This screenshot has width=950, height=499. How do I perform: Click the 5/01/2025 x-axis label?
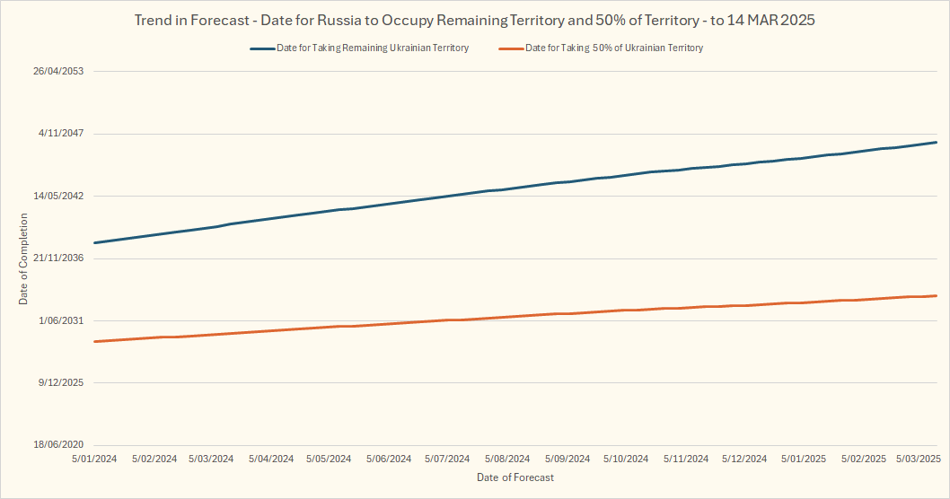pos(804,459)
